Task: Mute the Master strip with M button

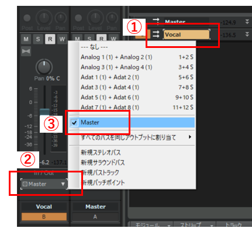Action: point(77,38)
